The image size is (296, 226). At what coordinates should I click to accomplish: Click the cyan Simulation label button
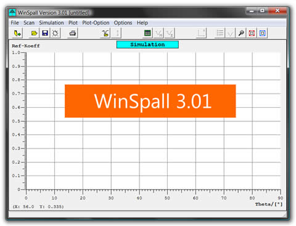pos(147,44)
